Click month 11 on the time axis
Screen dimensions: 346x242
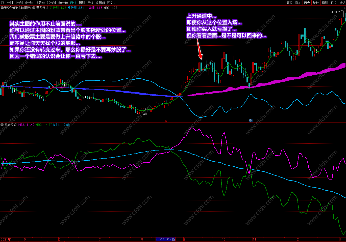pyautogui.click(x=254, y=239)
